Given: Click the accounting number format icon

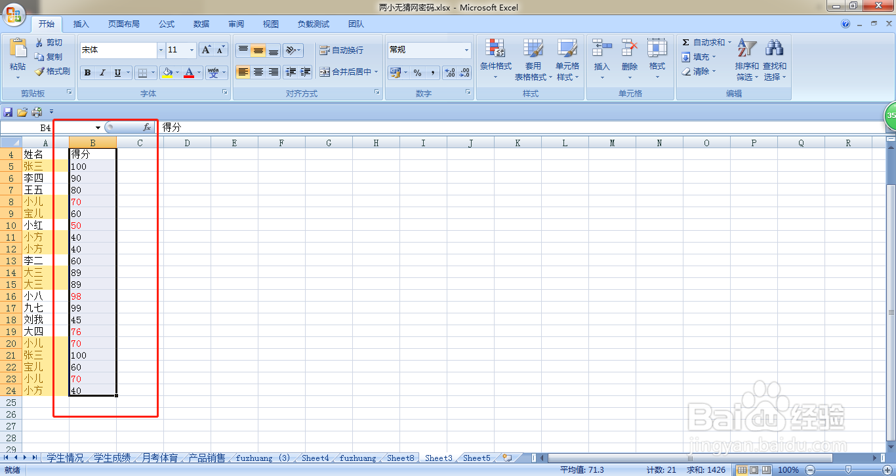Looking at the screenshot, I should click(x=395, y=73).
